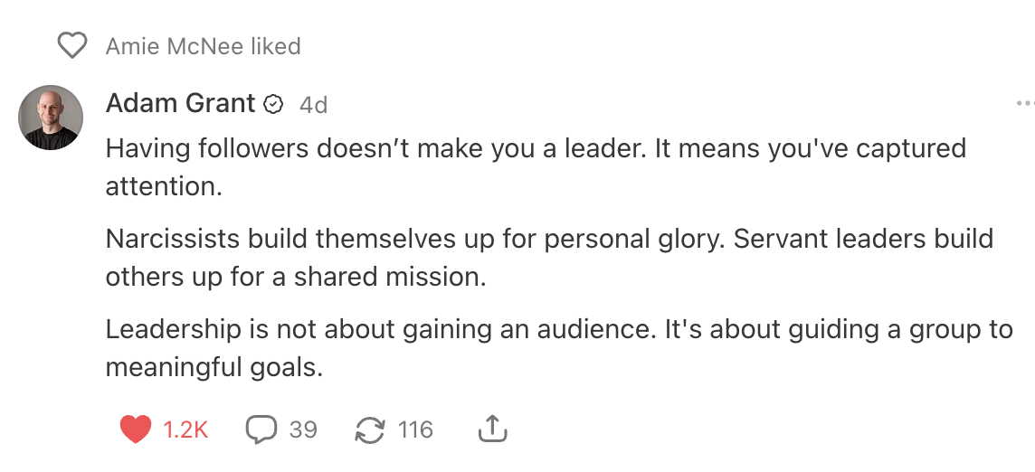Screen dimensions: 1035x472
Task: Open Adam Grant's profile picture
Action: point(51,118)
